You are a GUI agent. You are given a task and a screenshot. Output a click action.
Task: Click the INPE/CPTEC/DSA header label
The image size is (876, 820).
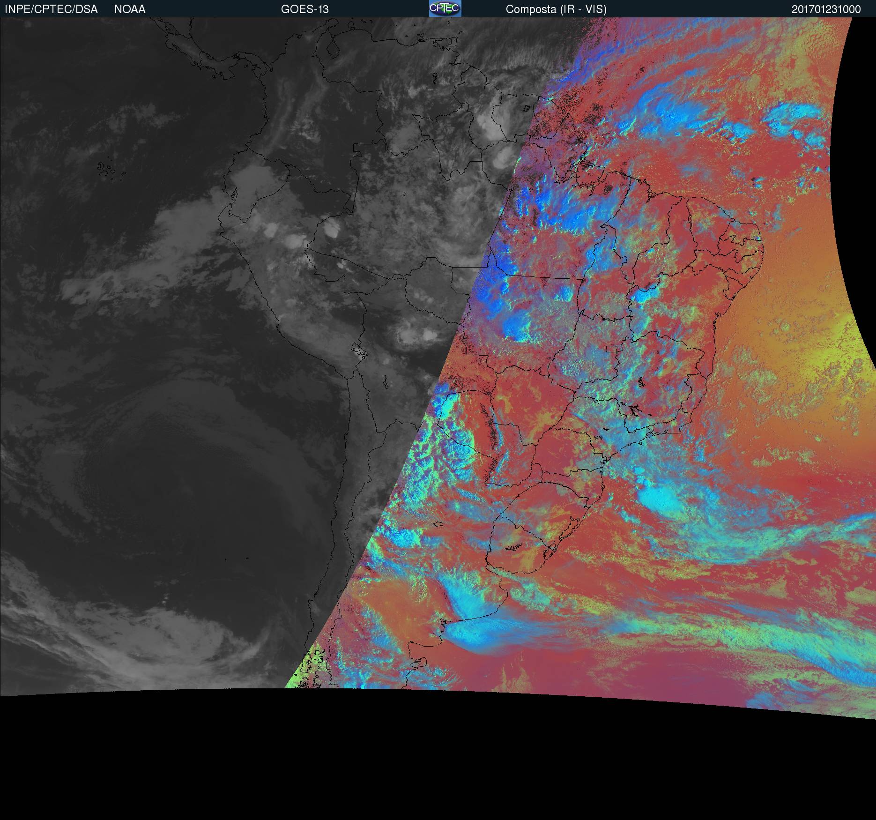coord(51,9)
